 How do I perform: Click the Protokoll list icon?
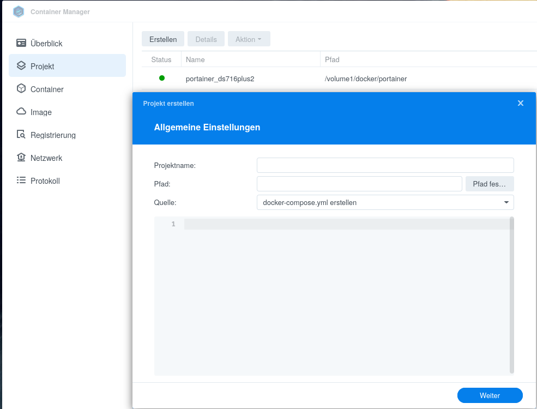click(21, 180)
